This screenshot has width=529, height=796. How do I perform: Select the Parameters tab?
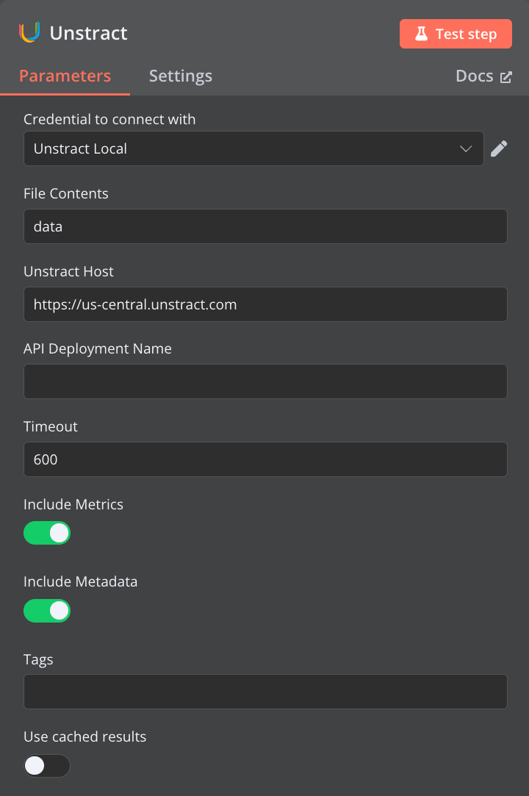[65, 76]
